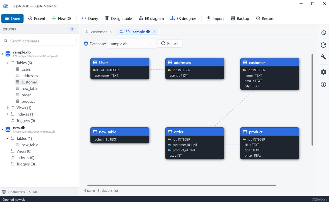Image resolution: width=329 pixels, height=202 pixels.
Task: Open the settings gear icon
Action: [323, 72]
